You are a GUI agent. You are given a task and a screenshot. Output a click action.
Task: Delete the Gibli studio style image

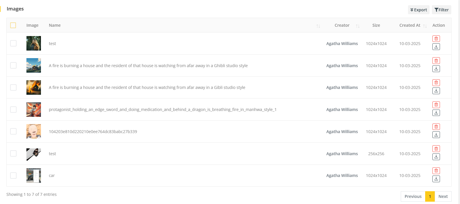pos(436,83)
